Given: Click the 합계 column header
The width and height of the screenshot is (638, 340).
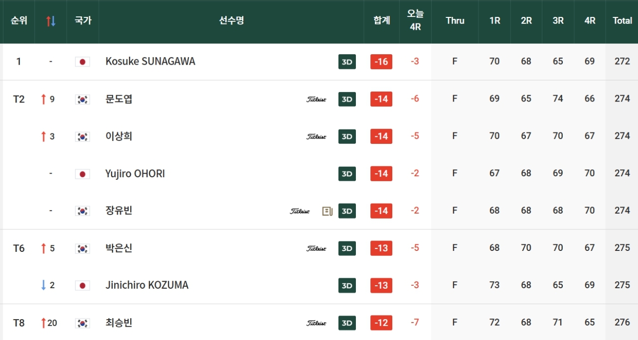Looking at the screenshot, I should tap(382, 21).
